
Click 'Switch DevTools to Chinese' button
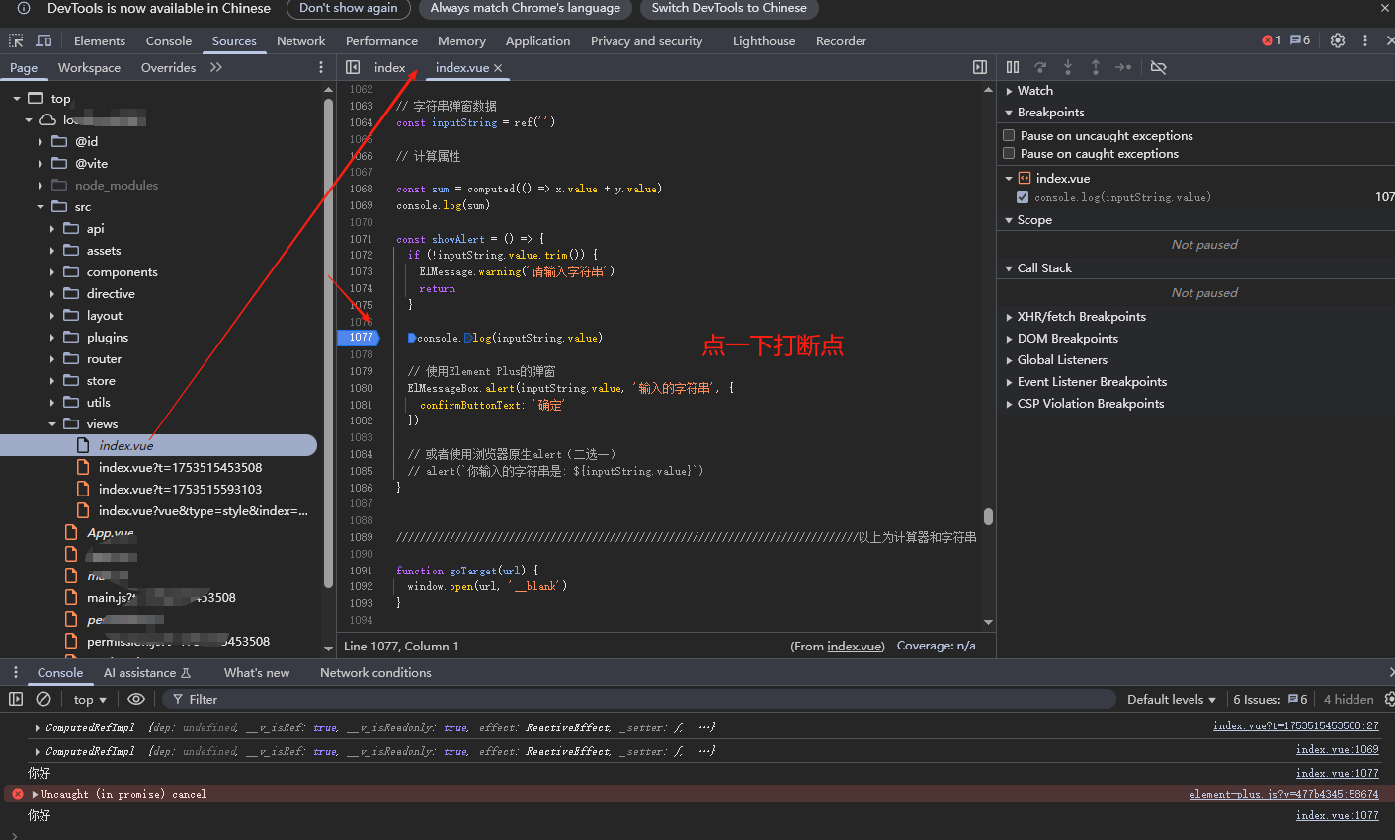(729, 8)
